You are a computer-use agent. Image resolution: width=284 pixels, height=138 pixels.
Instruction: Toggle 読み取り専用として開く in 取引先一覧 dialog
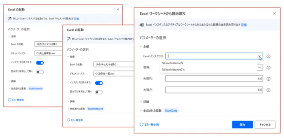[x=99, y=92]
